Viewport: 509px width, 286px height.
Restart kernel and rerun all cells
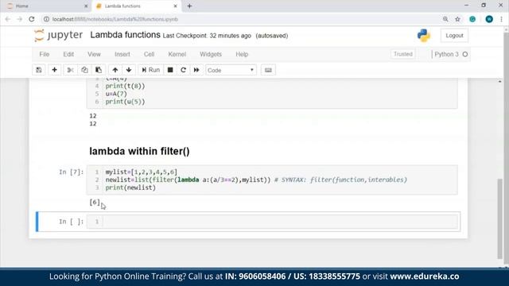(196, 70)
